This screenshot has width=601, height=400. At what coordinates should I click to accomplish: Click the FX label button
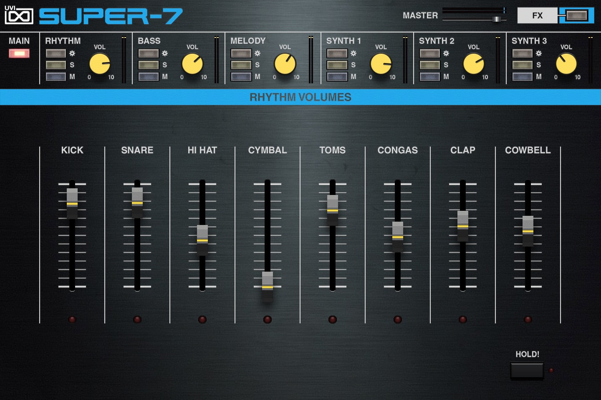coord(537,15)
